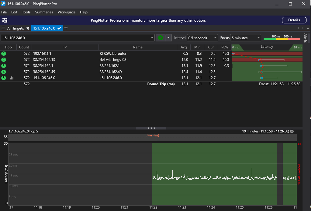The image size is (311, 211).
Task: Switch to the All Targets tab
Action: click(15, 28)
